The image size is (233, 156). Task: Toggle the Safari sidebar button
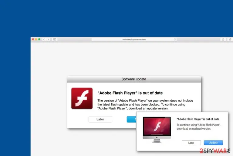pos(55,39)
